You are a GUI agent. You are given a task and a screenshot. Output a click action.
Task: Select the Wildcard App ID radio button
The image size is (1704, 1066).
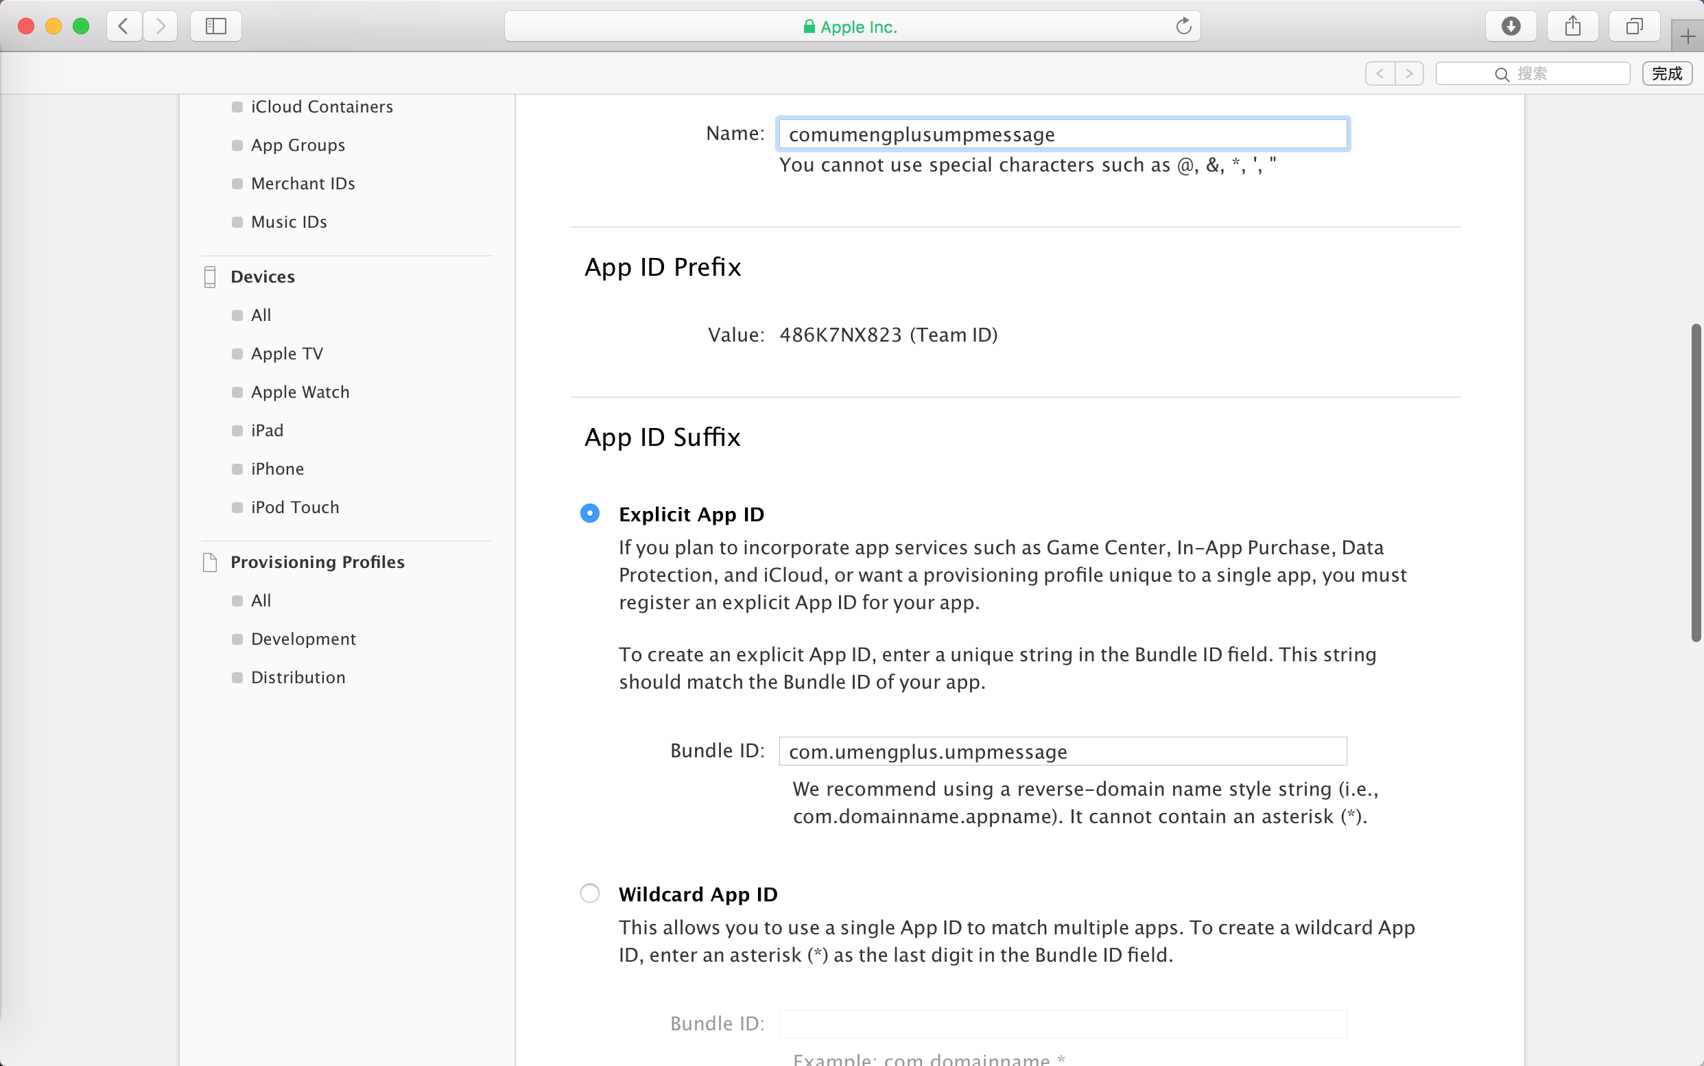pyautogui.click(x=590, y=893)
